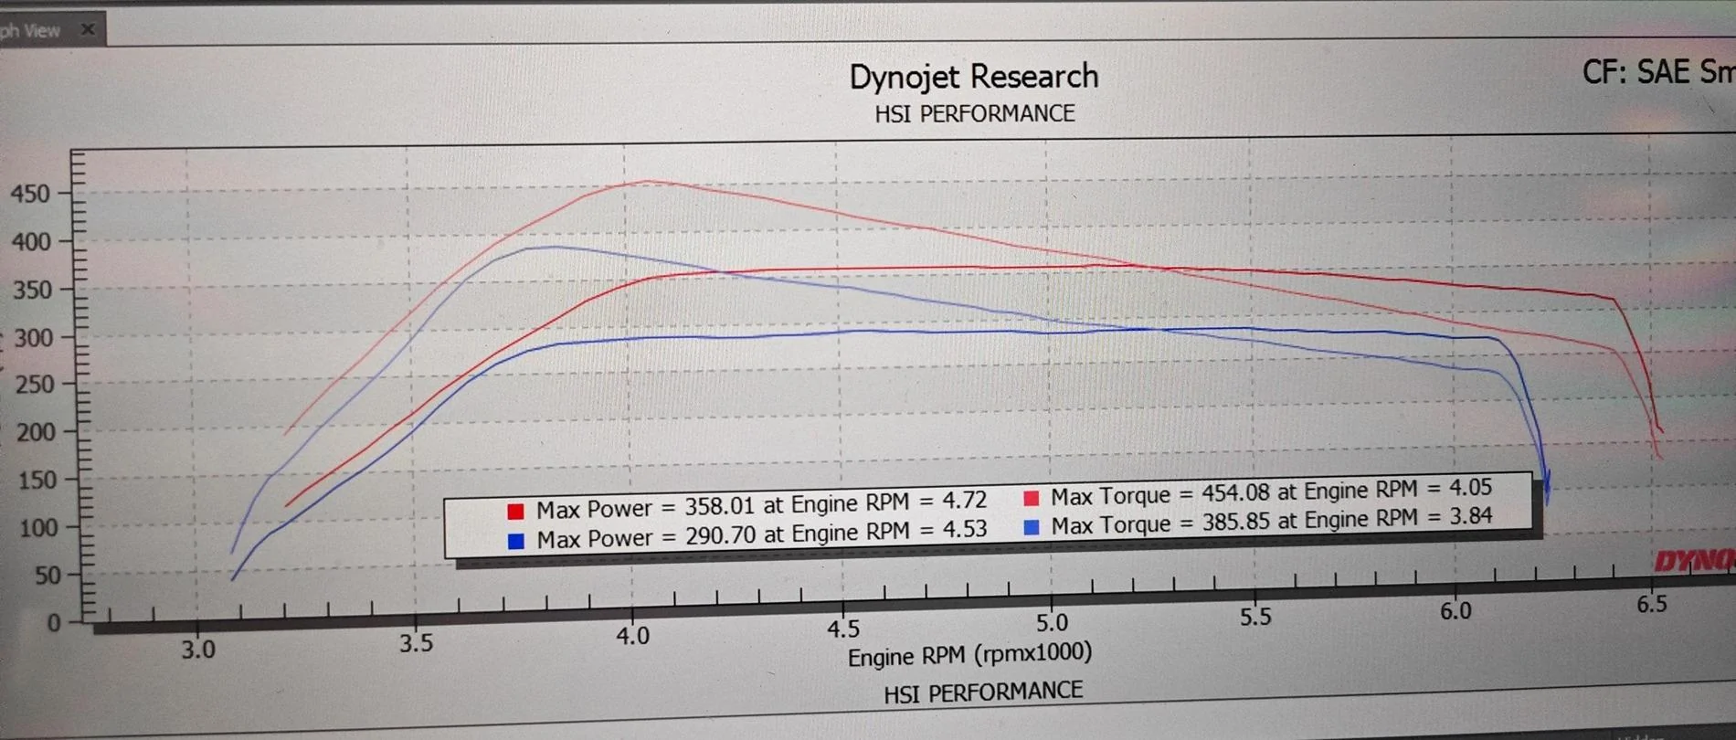The width and height of the screenshot is (1736, 740).
Task: Click the red Max Torque legend swatch
Action: point(1032,498)
